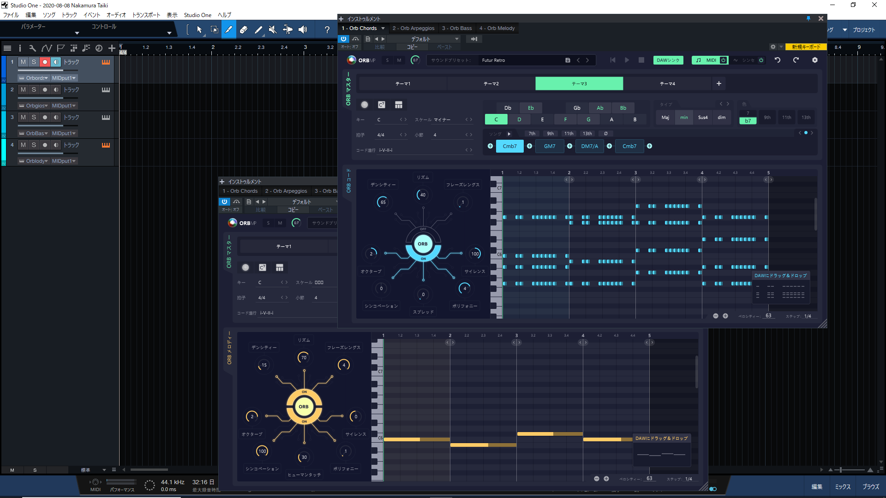Select the Arrow tool

[199, 30]
